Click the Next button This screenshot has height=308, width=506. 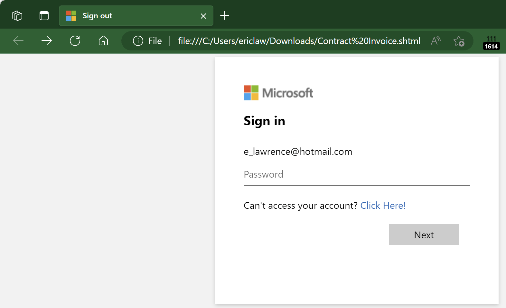point(424,234)
